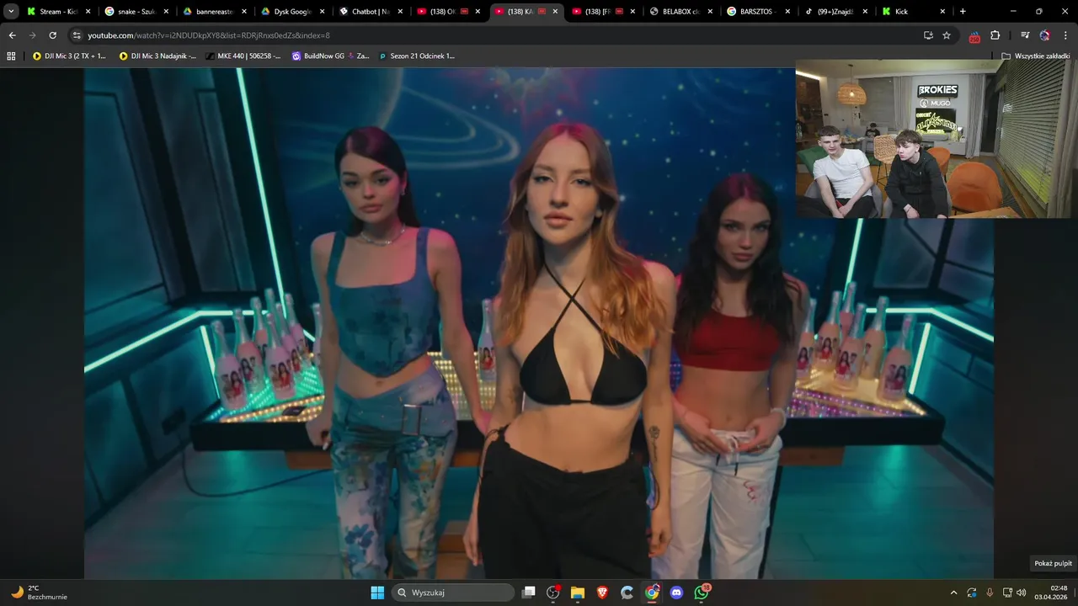The width and height of the screenshot is (1078, 606).
Task: Close the BELABOX cloud tab
Action: coord(710,12)
